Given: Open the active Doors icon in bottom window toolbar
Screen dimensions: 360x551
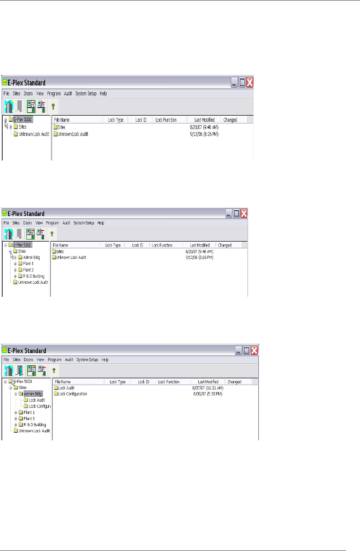Looking at the screenshot, I should 19,370.
